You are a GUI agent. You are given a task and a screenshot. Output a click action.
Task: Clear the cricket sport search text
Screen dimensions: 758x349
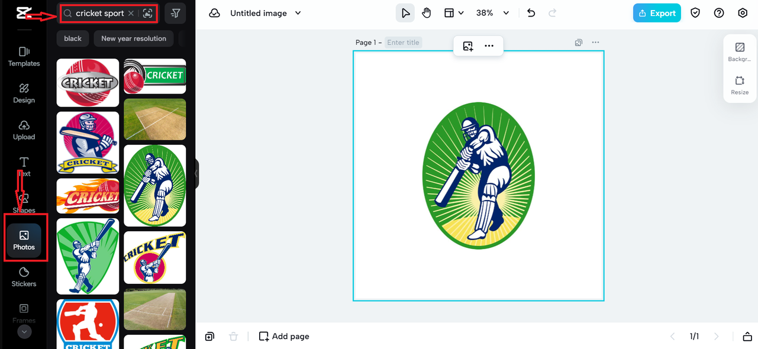(x=131, y=13)
